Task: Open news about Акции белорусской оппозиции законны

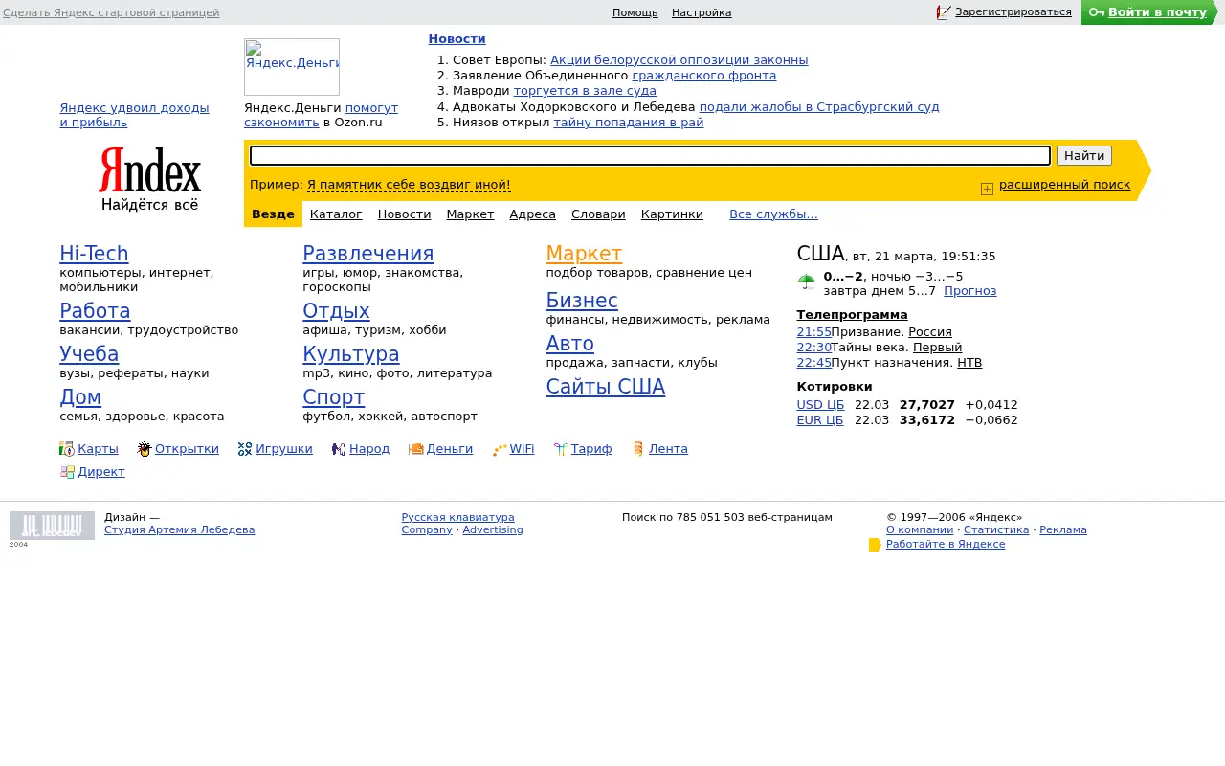Action: click(x=679, y=60)
